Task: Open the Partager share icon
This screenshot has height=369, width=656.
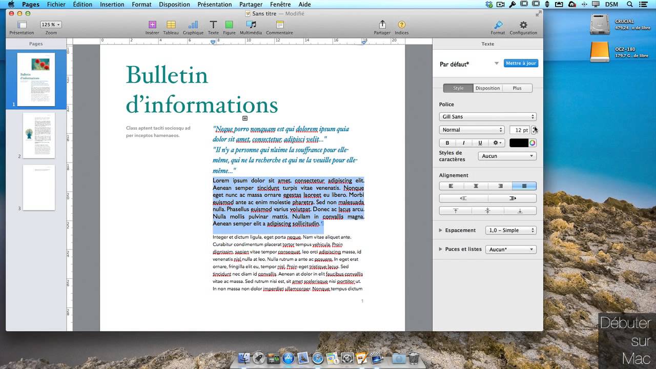Action: (382, 25)
